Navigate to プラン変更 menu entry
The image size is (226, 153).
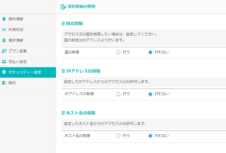pyautogui.click(x=17, y=51)
